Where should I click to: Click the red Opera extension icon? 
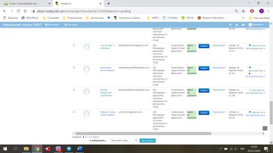point(252,11)
